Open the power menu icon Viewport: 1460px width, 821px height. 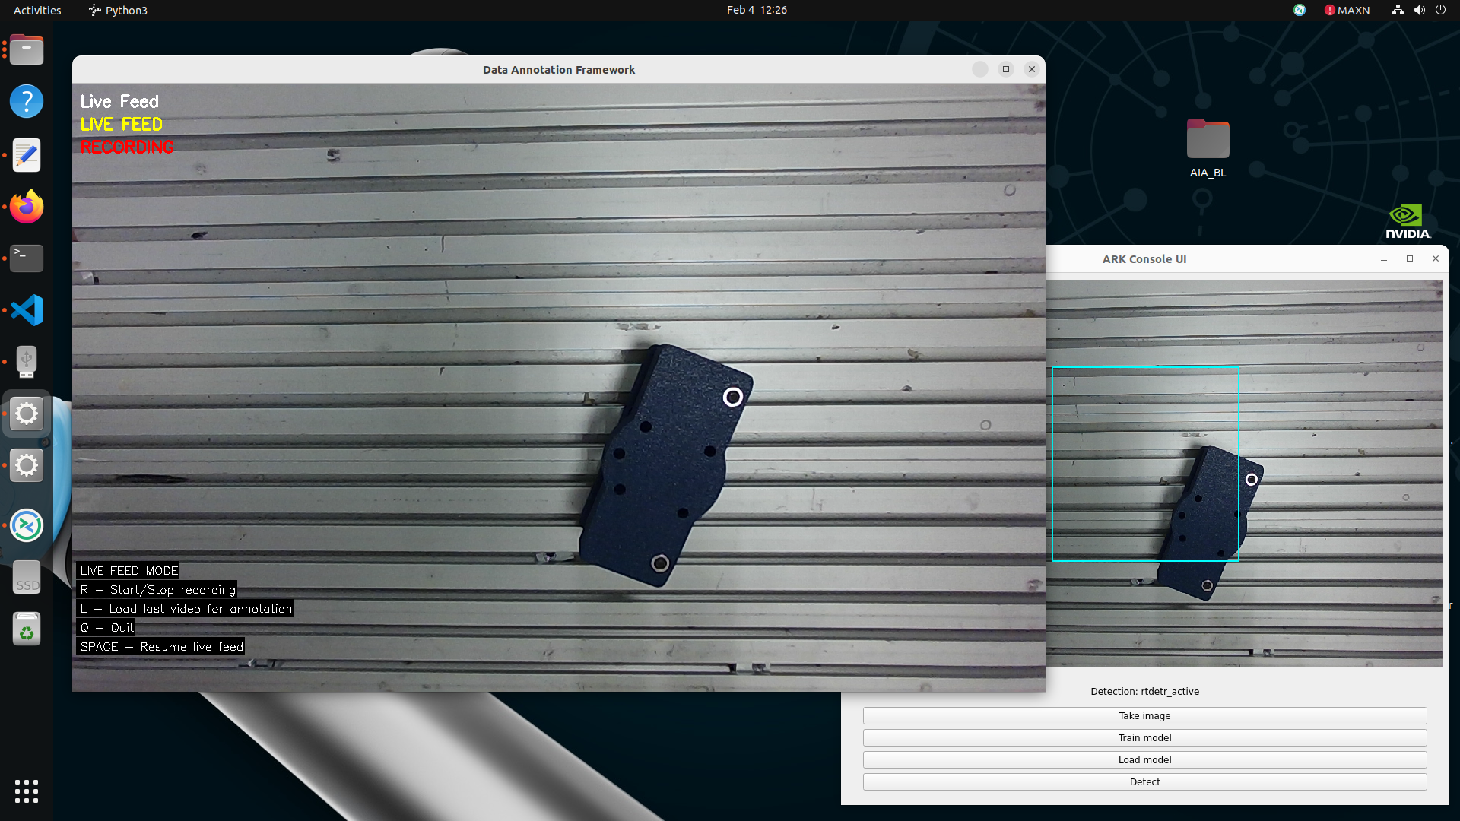point(1440,10)
